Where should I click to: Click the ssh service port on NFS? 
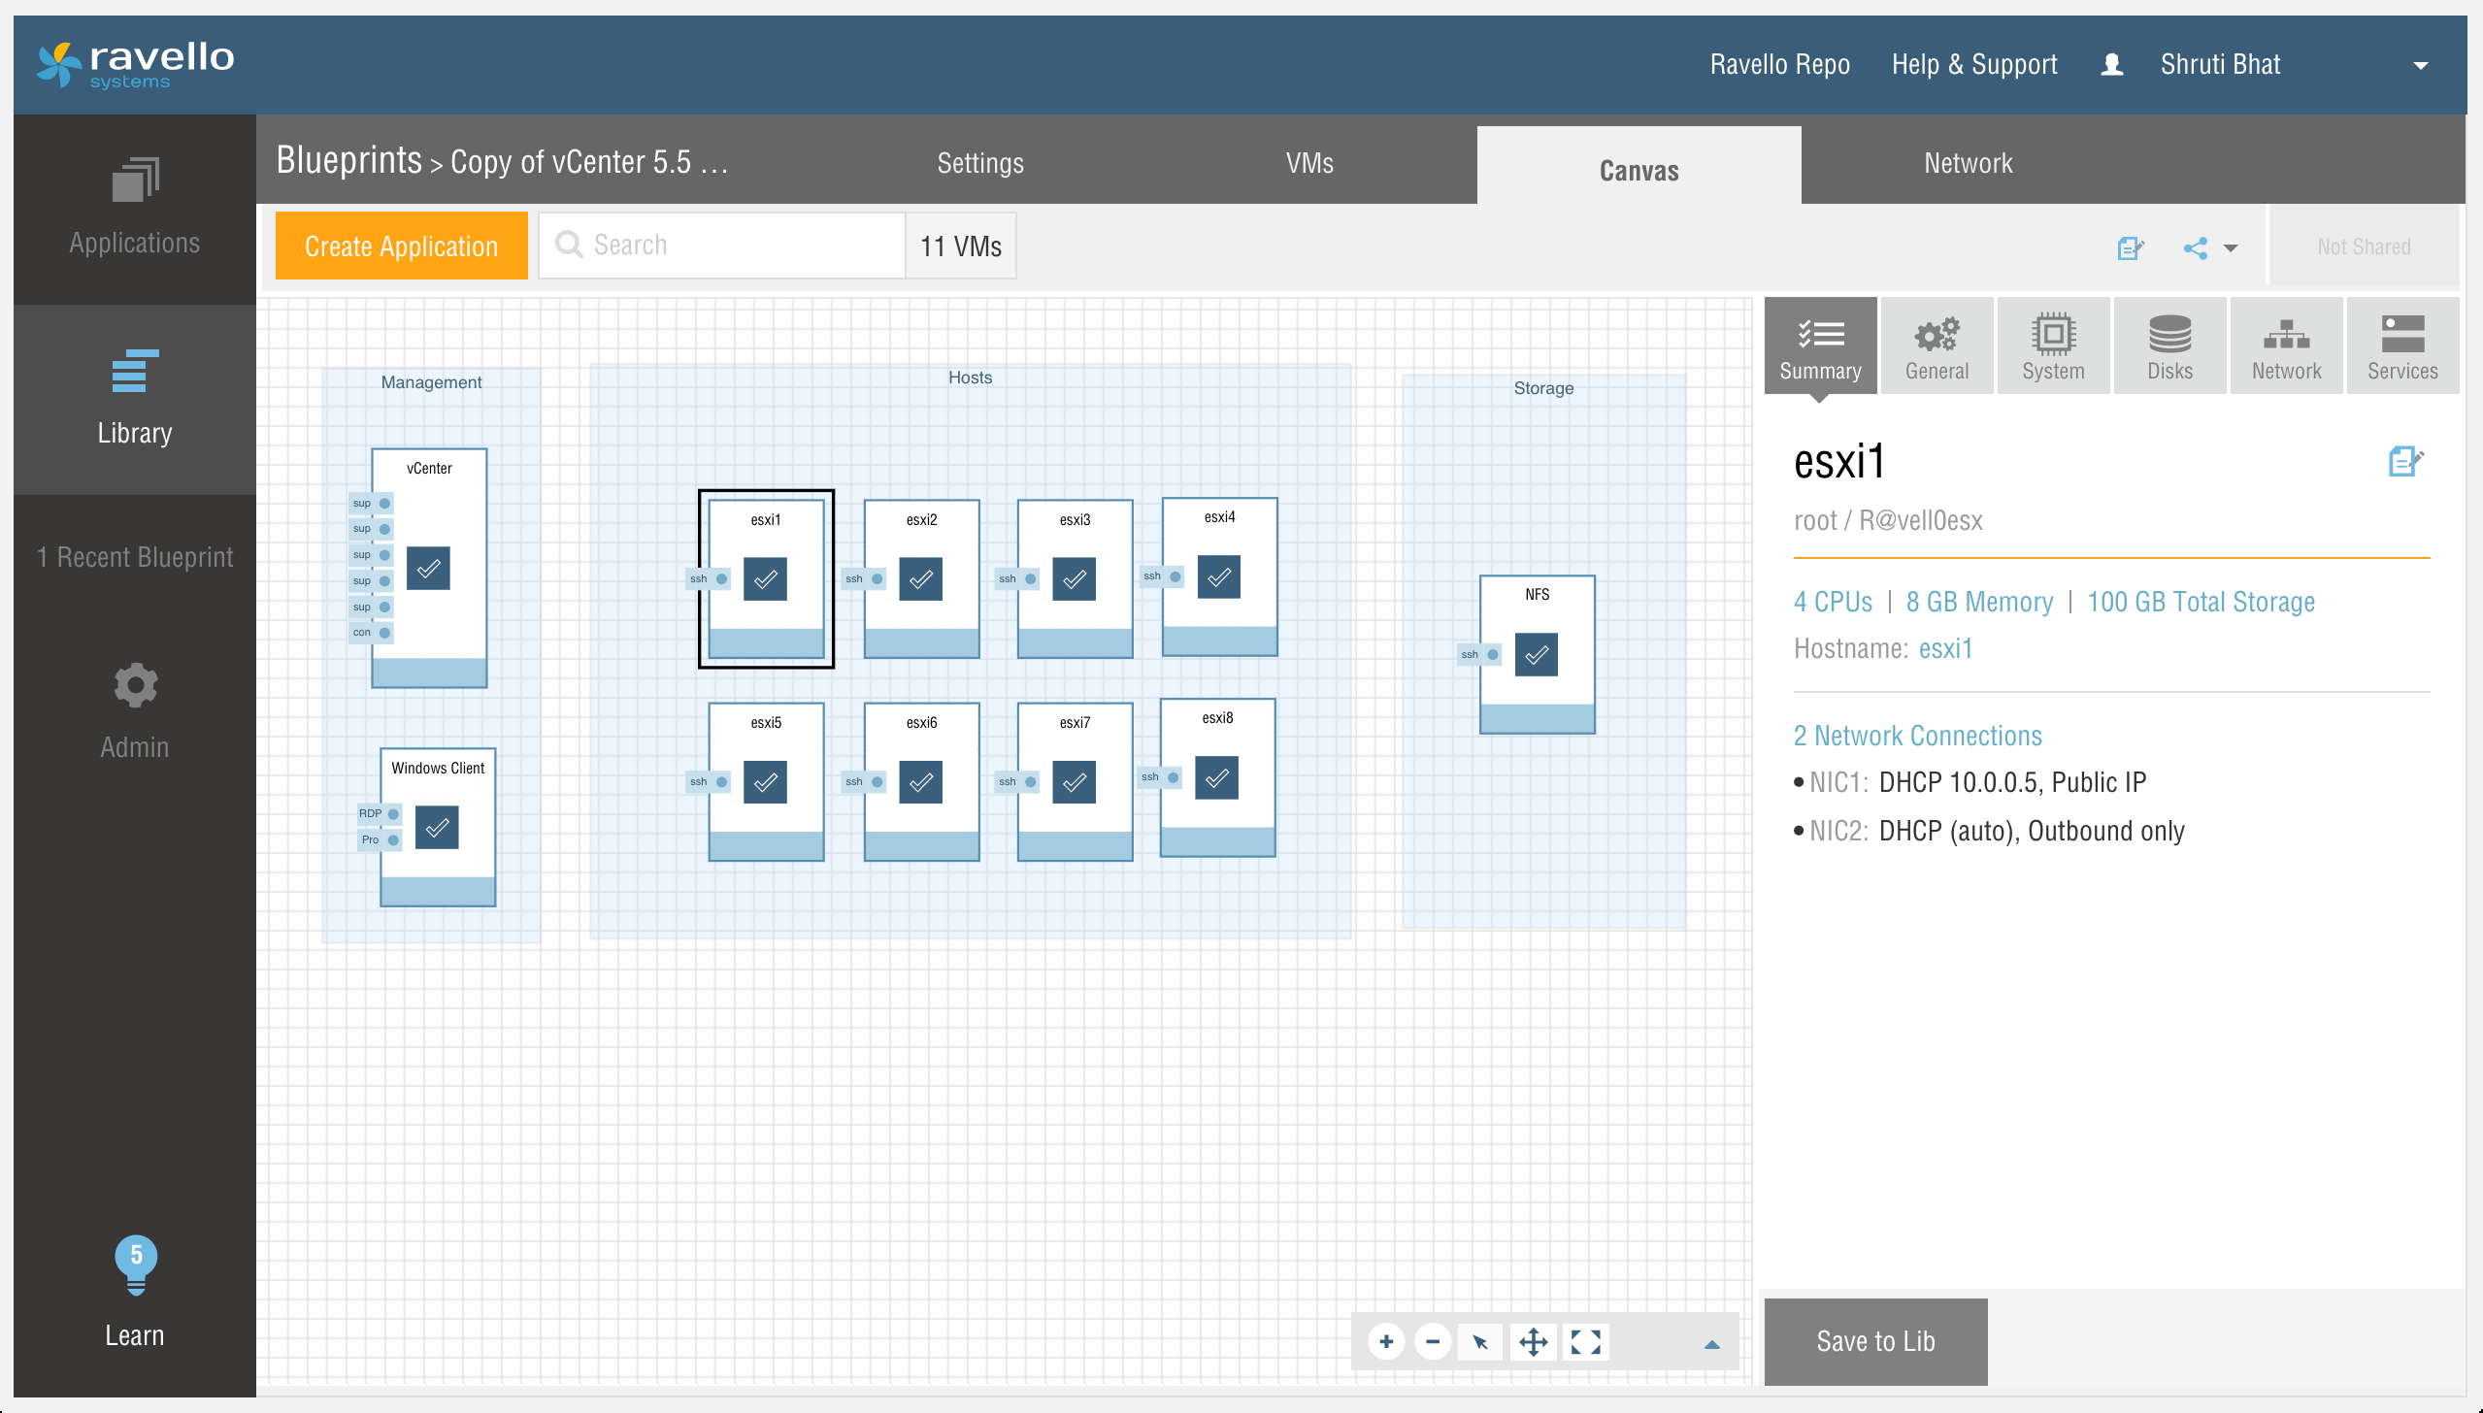[x=1480, y=655]
